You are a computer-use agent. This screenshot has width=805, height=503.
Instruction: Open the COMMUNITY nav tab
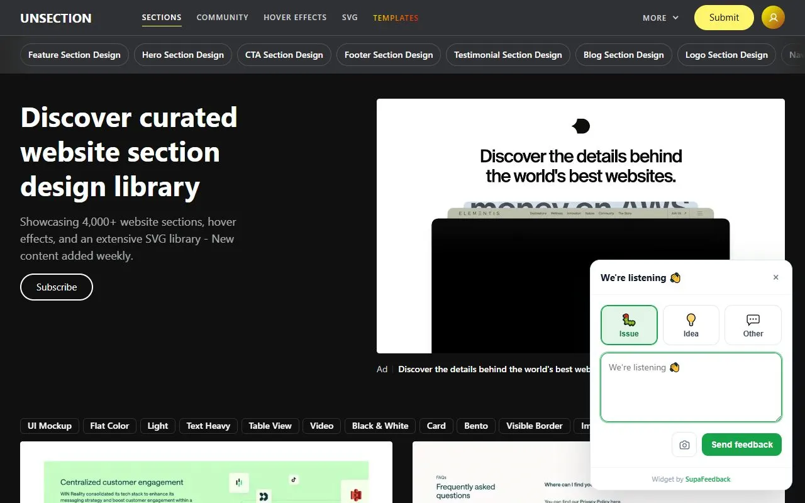[x=223, y=18]
